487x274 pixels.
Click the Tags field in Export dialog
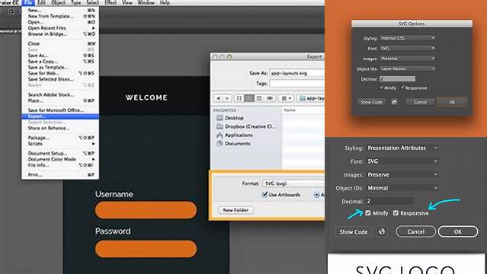(x=297, y=83)
